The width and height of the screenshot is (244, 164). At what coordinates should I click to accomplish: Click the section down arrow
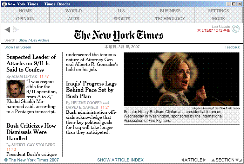(x=237, y=160)
